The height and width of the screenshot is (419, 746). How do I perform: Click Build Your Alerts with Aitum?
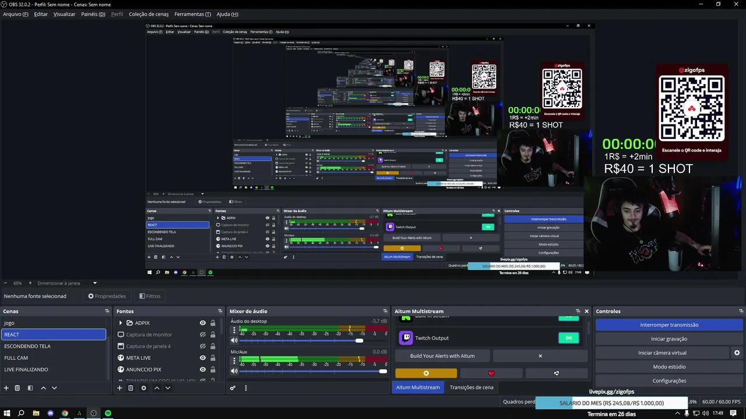coord(442,356)
